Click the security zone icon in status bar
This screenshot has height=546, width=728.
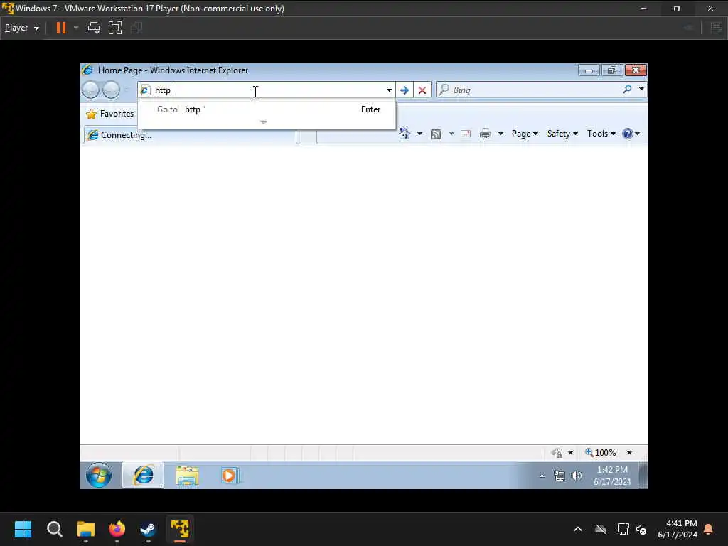(x=557, y=453)
